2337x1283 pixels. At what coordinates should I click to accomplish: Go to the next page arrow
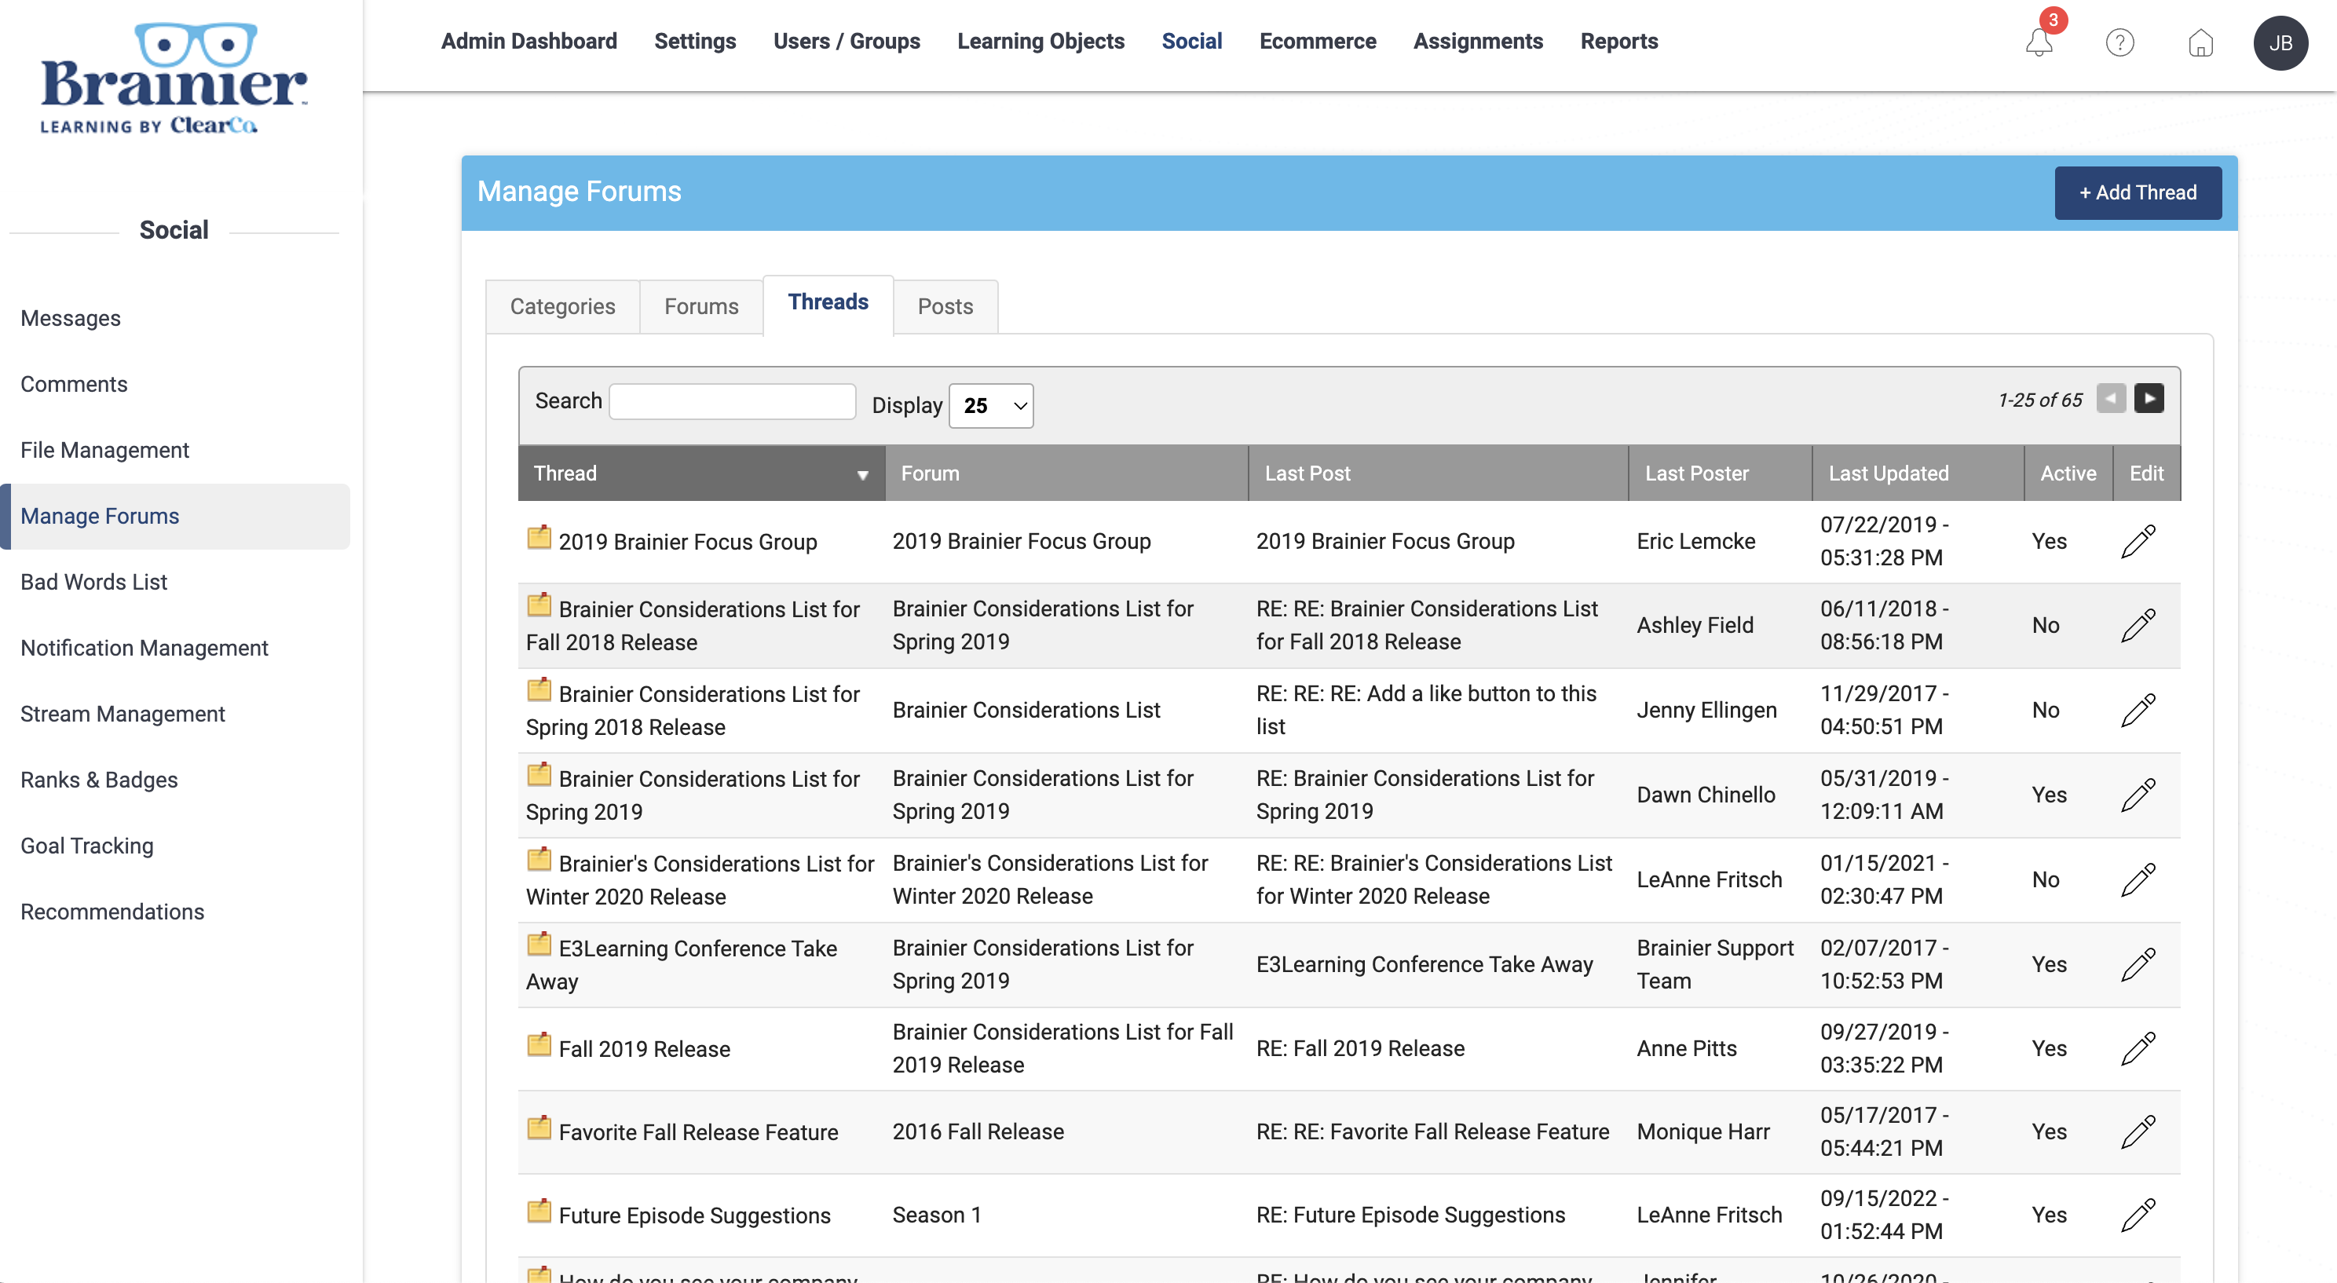click(x=2149, y=398)
